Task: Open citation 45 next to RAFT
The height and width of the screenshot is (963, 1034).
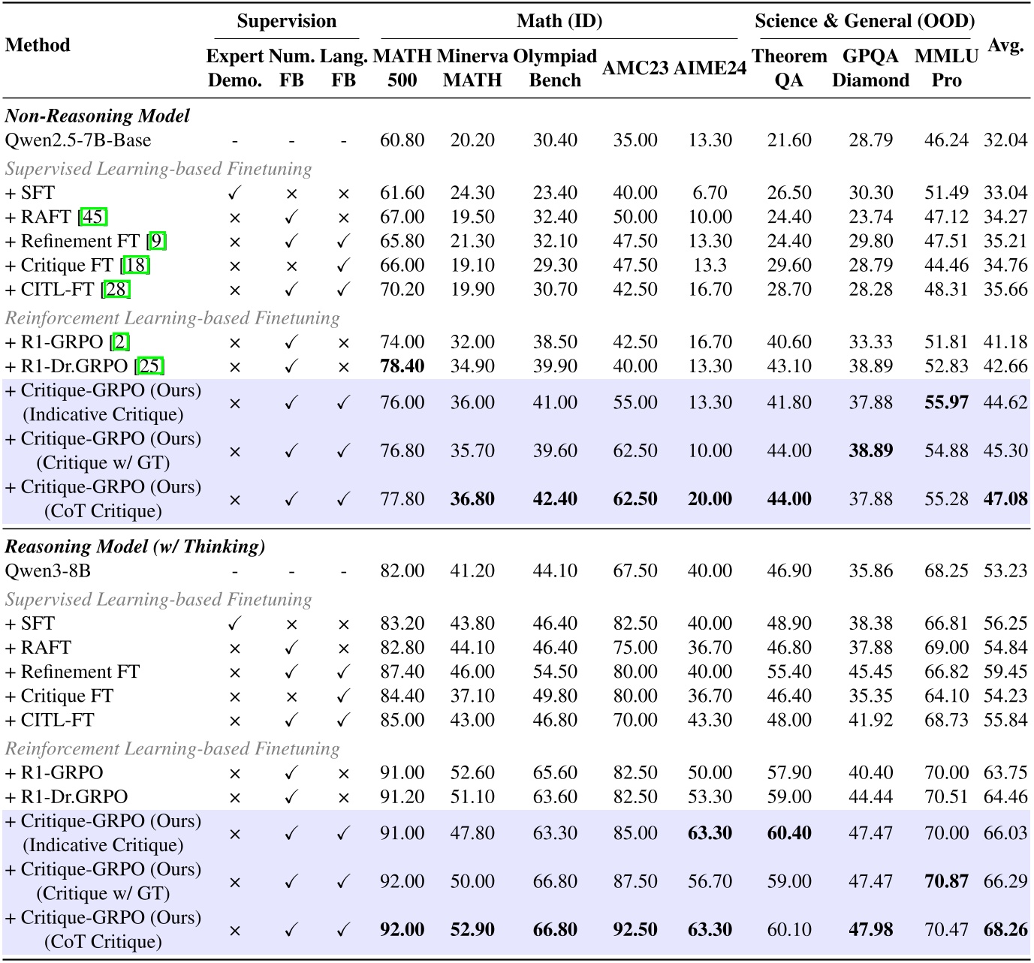Action: (94, 218)
